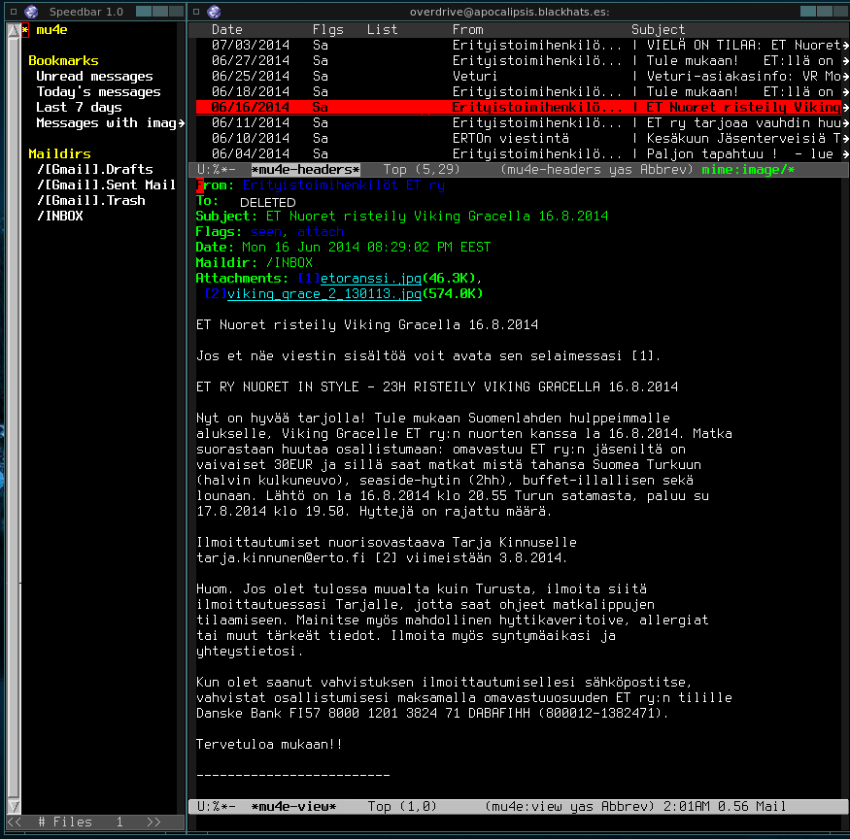Open the /[Gmail].Sent Mail maildir
The image size is (850, 839).
tap(106, 185)
